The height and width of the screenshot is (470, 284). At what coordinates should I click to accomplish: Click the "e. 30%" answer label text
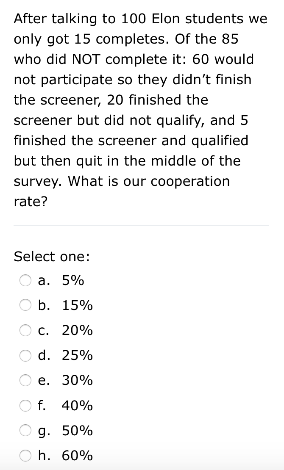click(65, 381)
